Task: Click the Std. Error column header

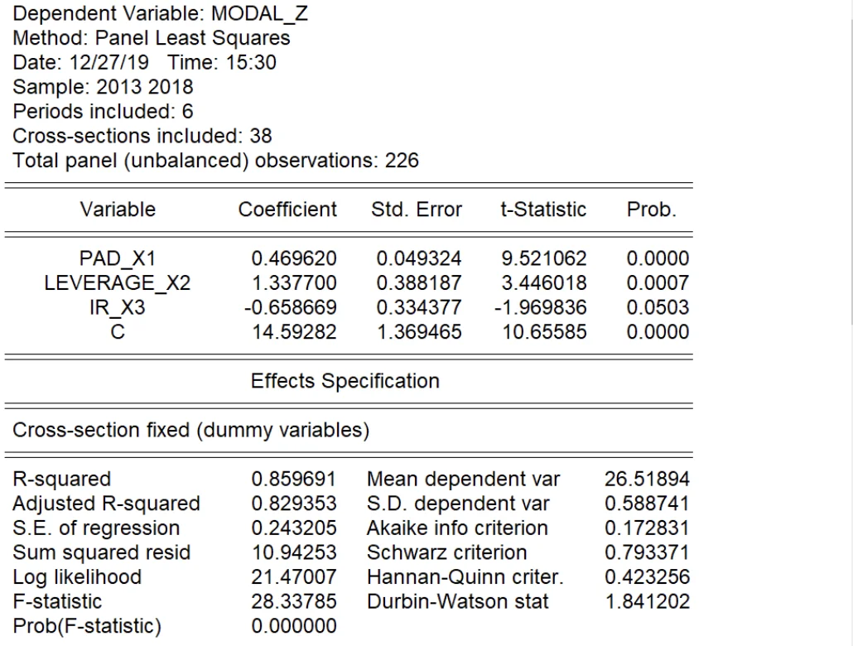Action: [x=417, y=210]
